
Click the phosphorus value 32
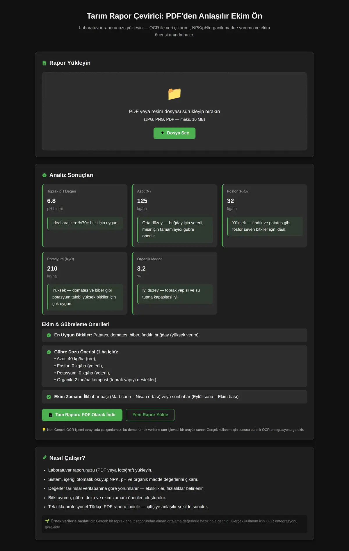coord(230,201)
